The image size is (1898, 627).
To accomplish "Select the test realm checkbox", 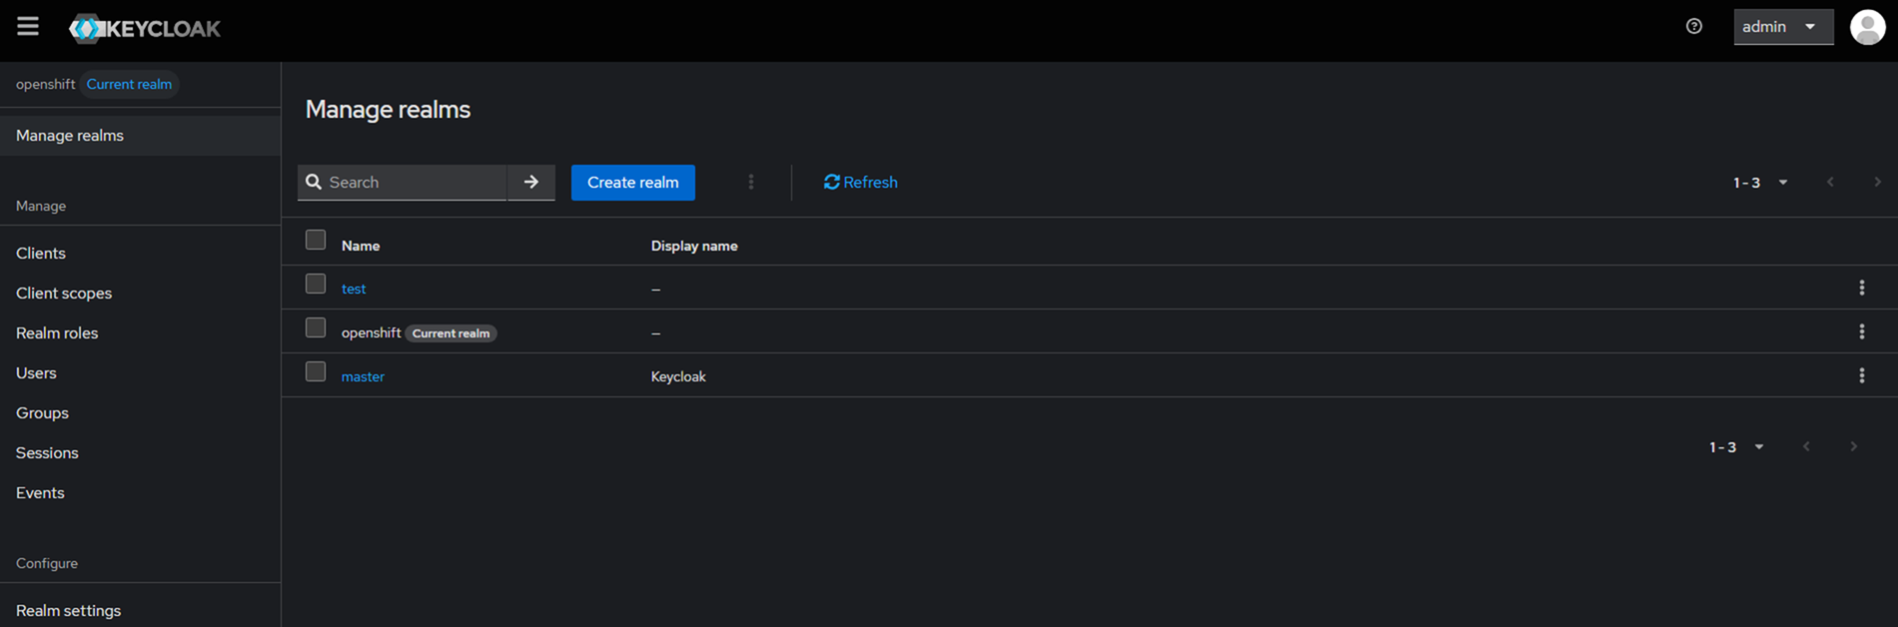I will [x=316, y=285].
